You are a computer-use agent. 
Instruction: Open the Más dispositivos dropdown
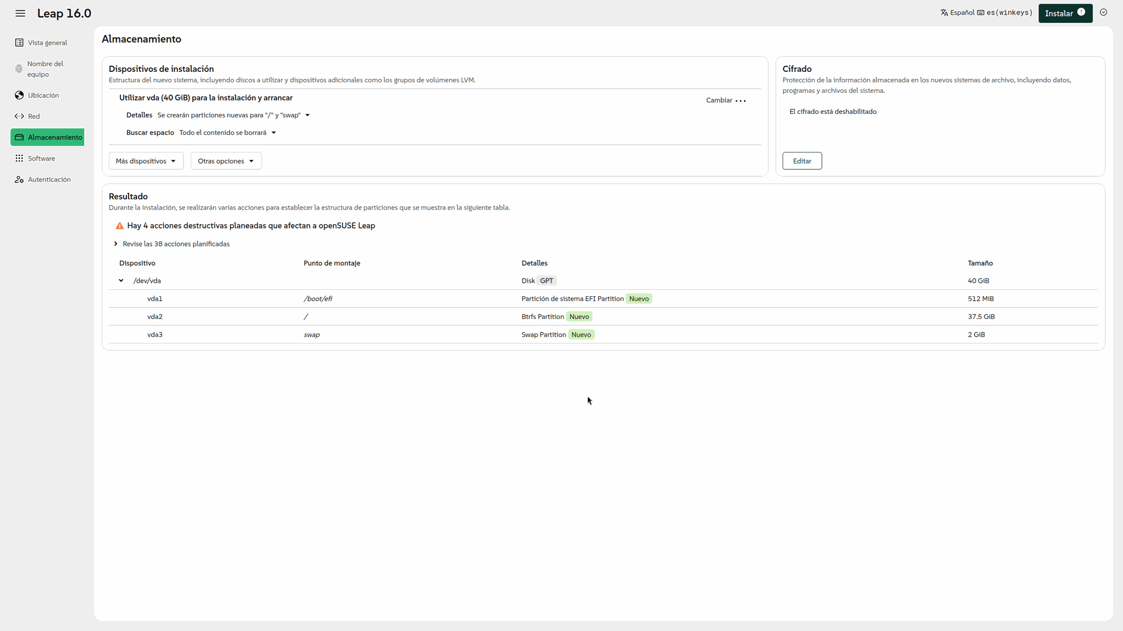(x=146, y=161)
